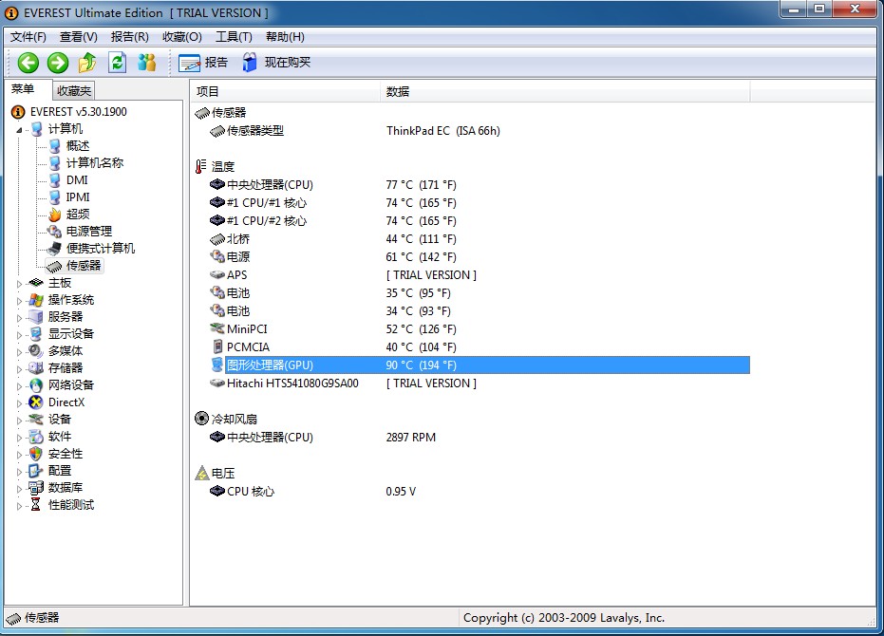
Task: Click the 项目 column header
Action: (x=286, y=91)
